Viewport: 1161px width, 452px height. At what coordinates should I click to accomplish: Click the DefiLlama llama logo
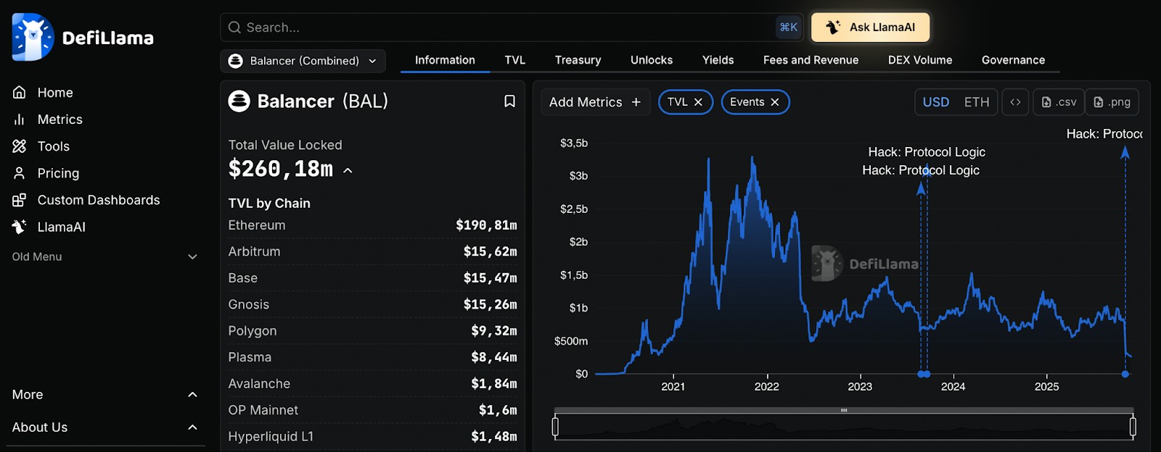click(x=33, y=37)
